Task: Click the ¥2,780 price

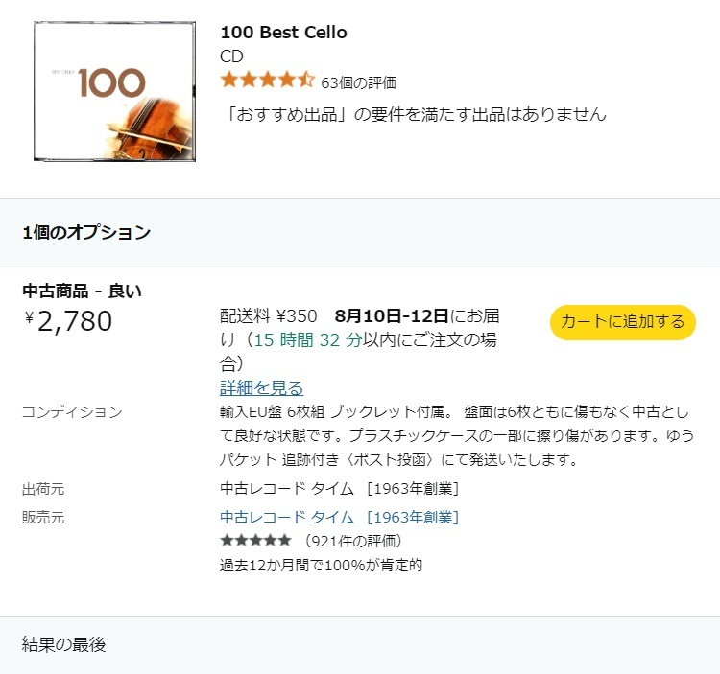Action: coord(68,321)
